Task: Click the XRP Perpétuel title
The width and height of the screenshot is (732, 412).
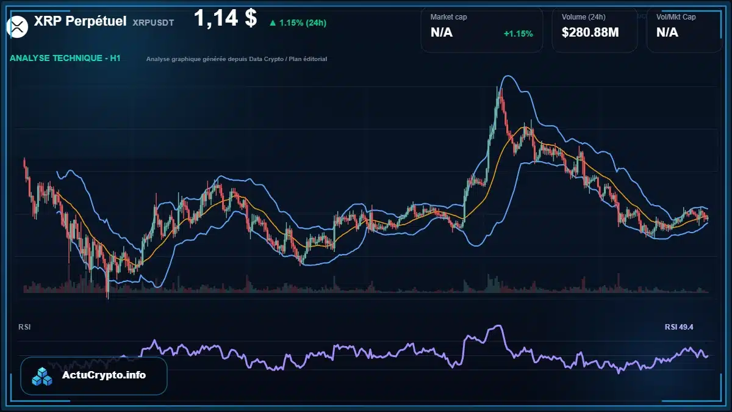Action: tap(81, 21)
